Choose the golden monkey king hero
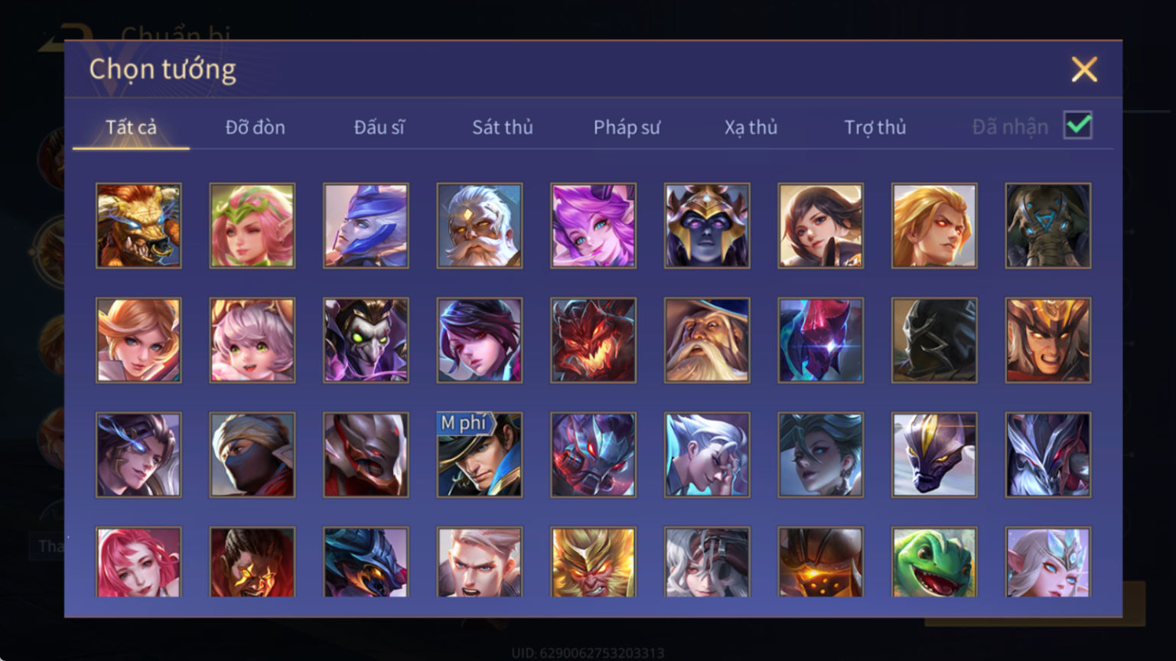 pyautogui.click(x=593, y=562)
